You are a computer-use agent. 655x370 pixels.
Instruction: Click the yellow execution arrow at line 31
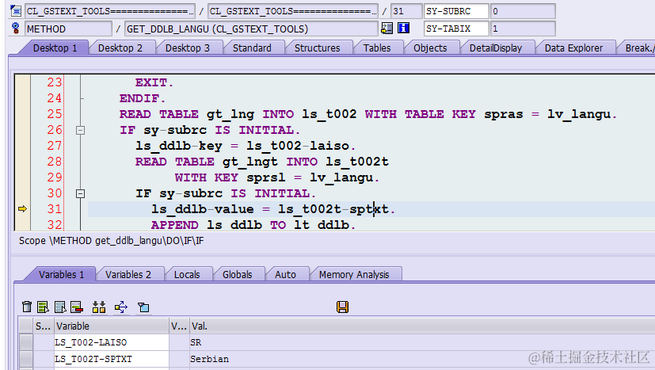(x=22, y=208)
